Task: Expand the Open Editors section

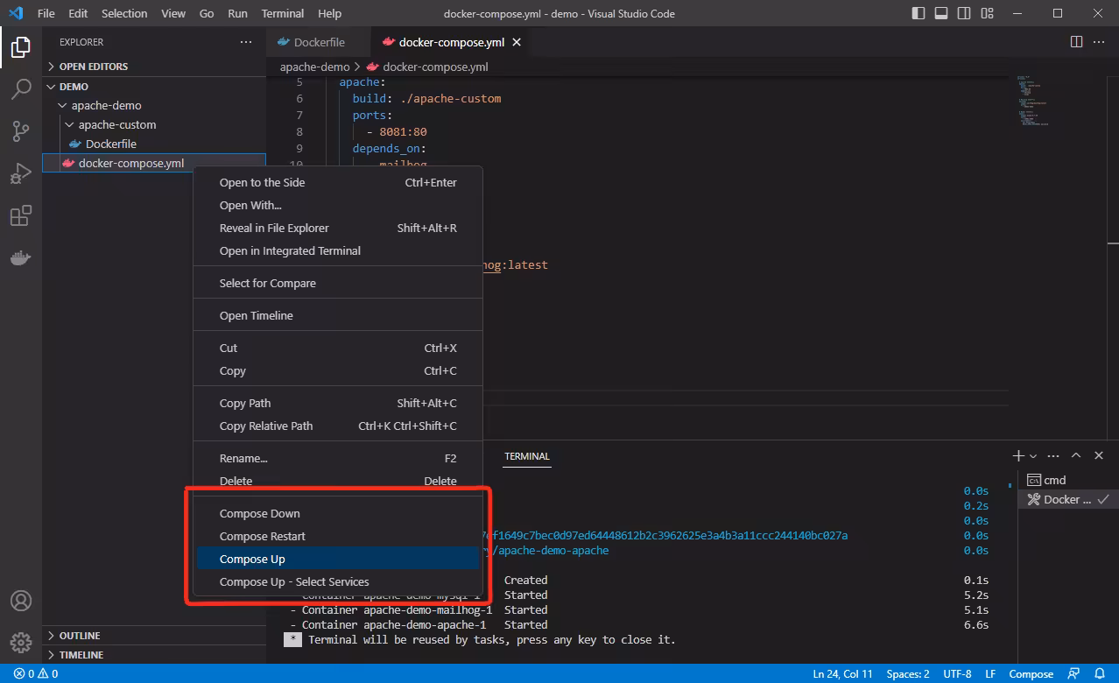Action: click(x=154, y=67)
